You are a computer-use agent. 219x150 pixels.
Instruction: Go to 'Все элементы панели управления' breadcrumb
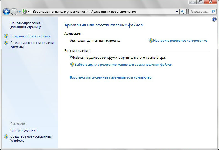coord(59,12)
